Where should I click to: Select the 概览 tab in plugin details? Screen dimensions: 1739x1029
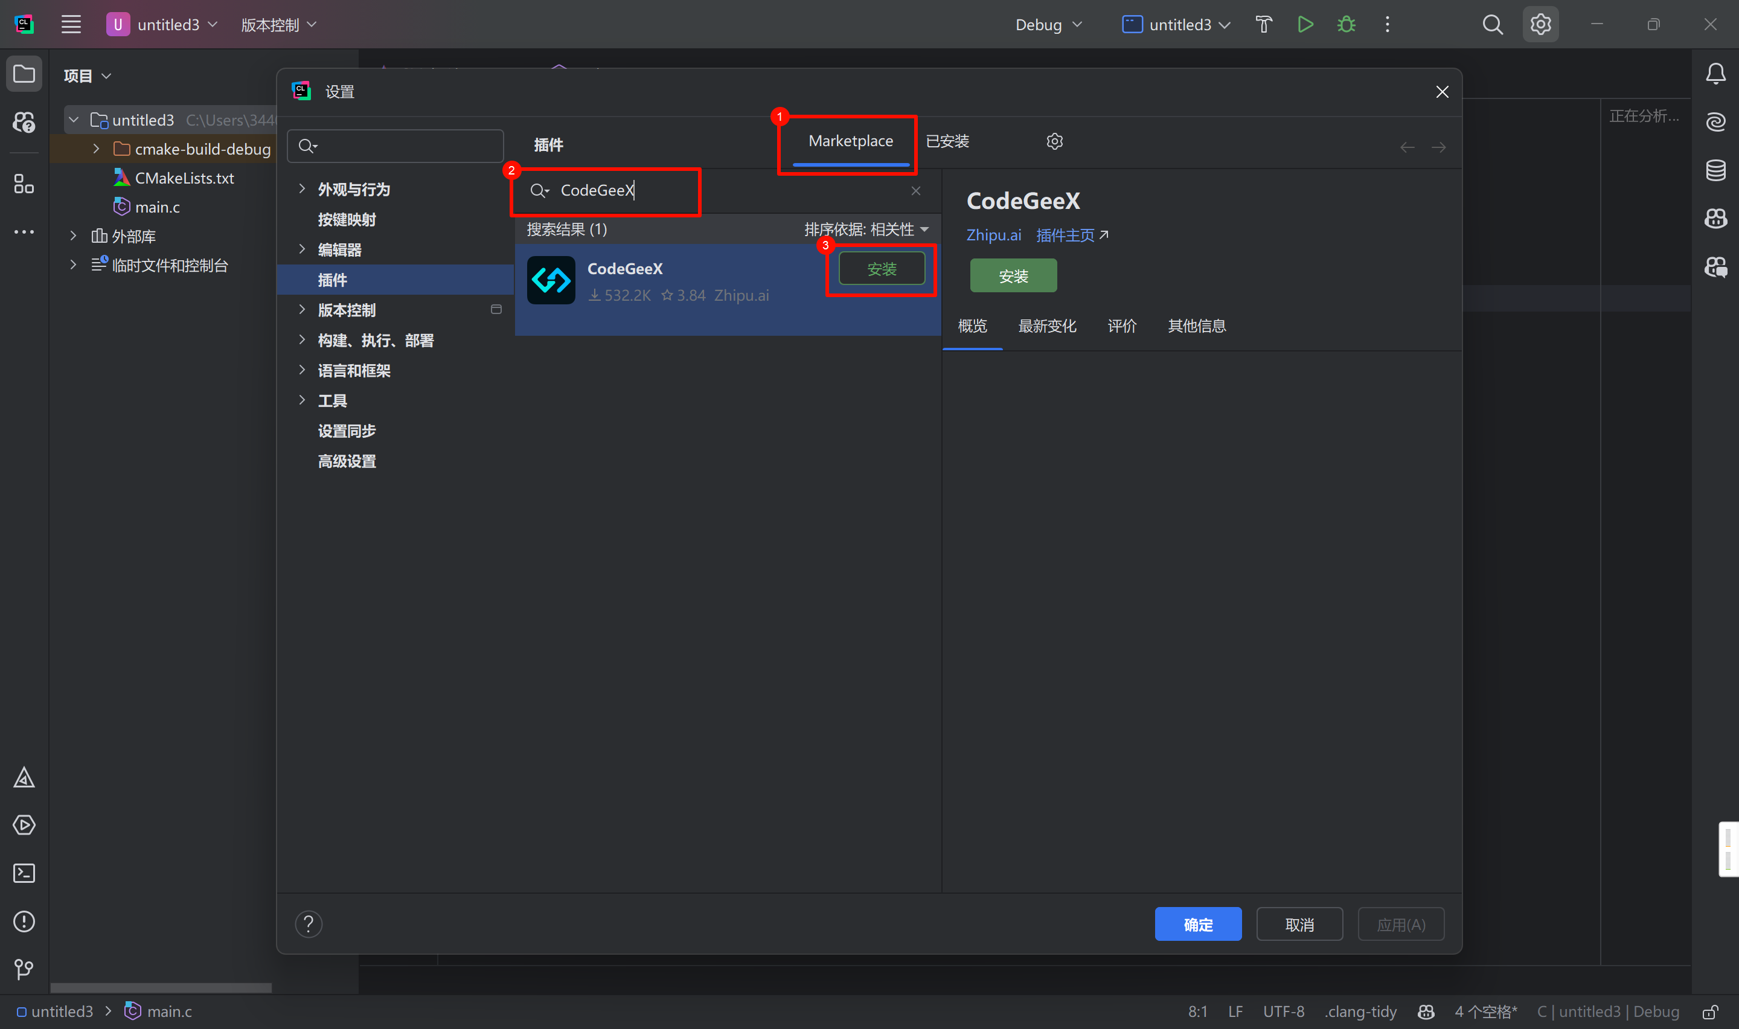click(x=972, y=326)
